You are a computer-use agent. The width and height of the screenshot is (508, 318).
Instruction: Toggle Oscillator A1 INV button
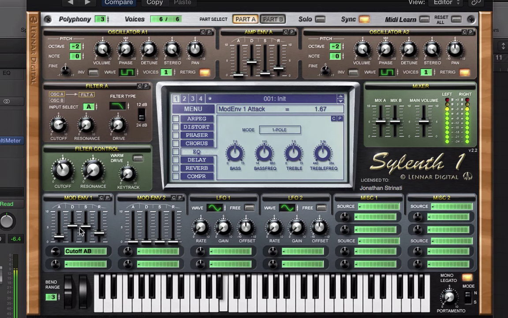click(x=93, y=72)
